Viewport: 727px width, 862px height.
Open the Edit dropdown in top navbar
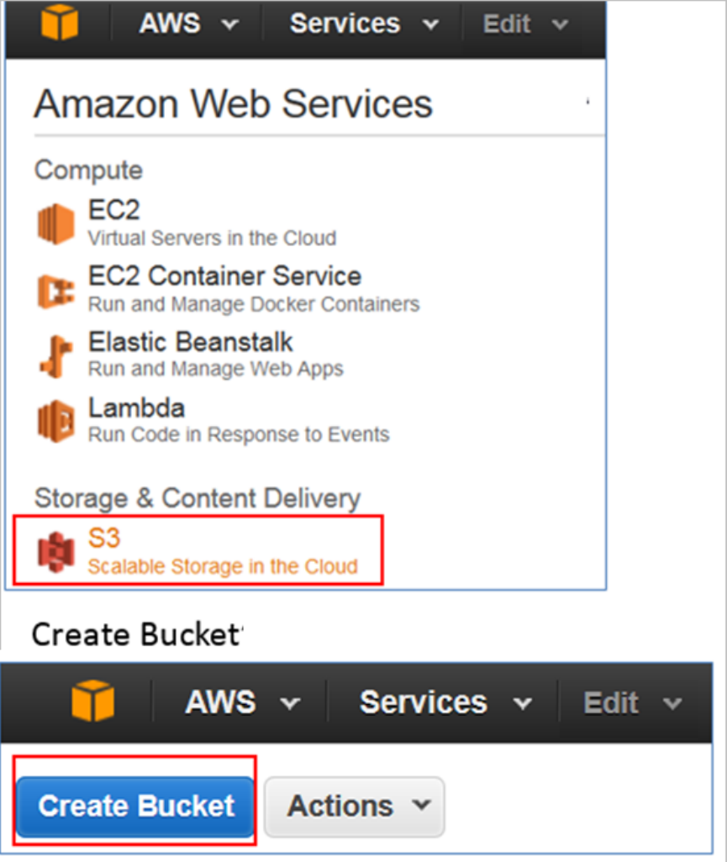click(526, 24)
